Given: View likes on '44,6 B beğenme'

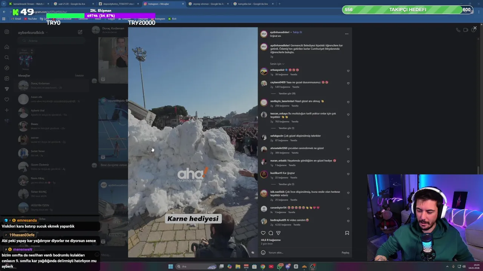Looking at the screenshot, I should (271, 240).
